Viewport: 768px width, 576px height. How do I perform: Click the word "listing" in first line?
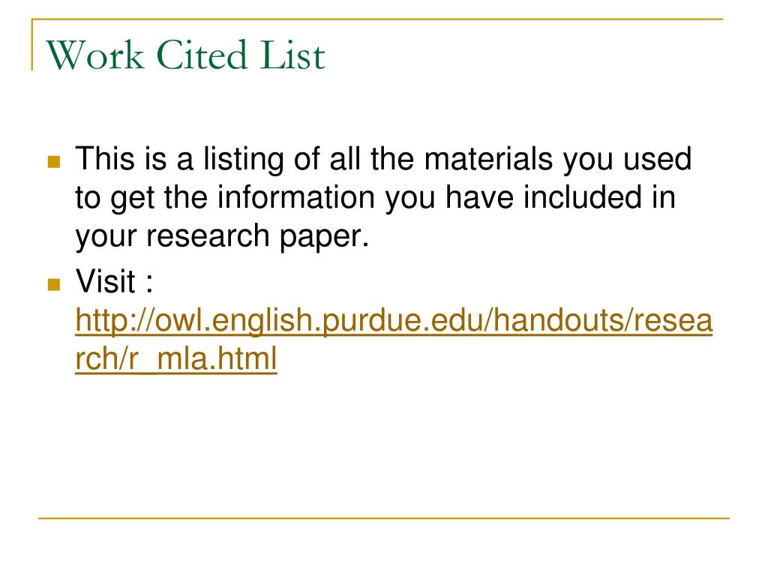coord(244,160)
